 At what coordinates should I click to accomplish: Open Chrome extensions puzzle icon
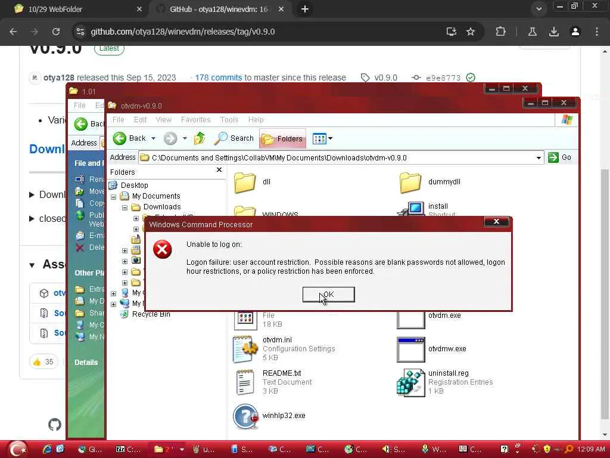coord(500,32)
